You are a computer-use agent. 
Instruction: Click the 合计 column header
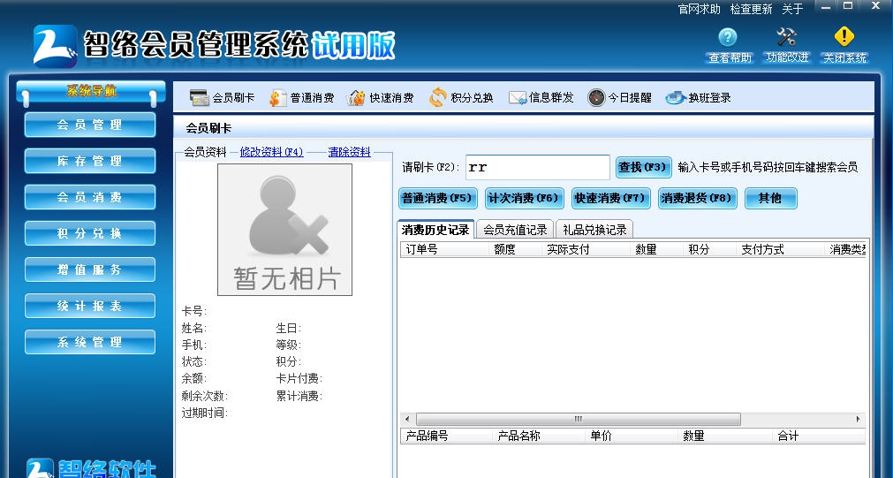pyautogui.click(x=819, y=436)
